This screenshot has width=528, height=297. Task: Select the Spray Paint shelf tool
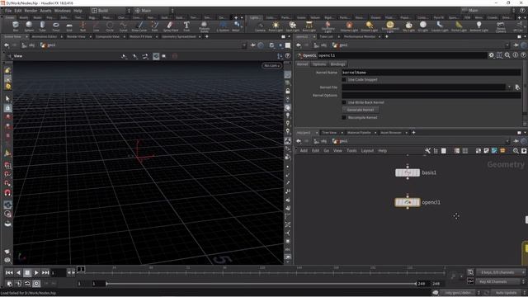[171, 26]
